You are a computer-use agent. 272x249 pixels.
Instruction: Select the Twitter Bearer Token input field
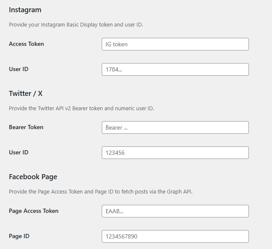point(175,127)
